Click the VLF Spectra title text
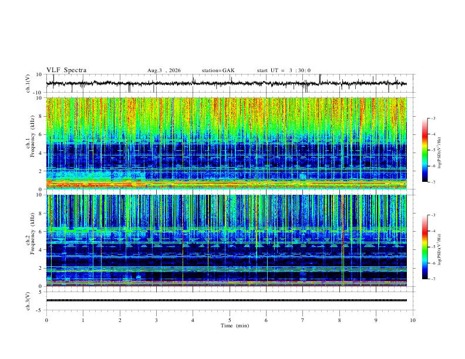Image resolution: width=465 pixels, height=359 pixels. tap(66, 70)
